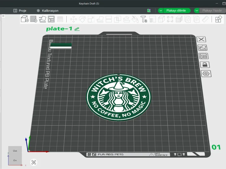
Task: Click the Üst face of view cube
Action: [15, 151]
